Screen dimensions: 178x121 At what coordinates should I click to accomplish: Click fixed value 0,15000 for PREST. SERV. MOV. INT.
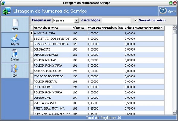click(x=105, y=109)
